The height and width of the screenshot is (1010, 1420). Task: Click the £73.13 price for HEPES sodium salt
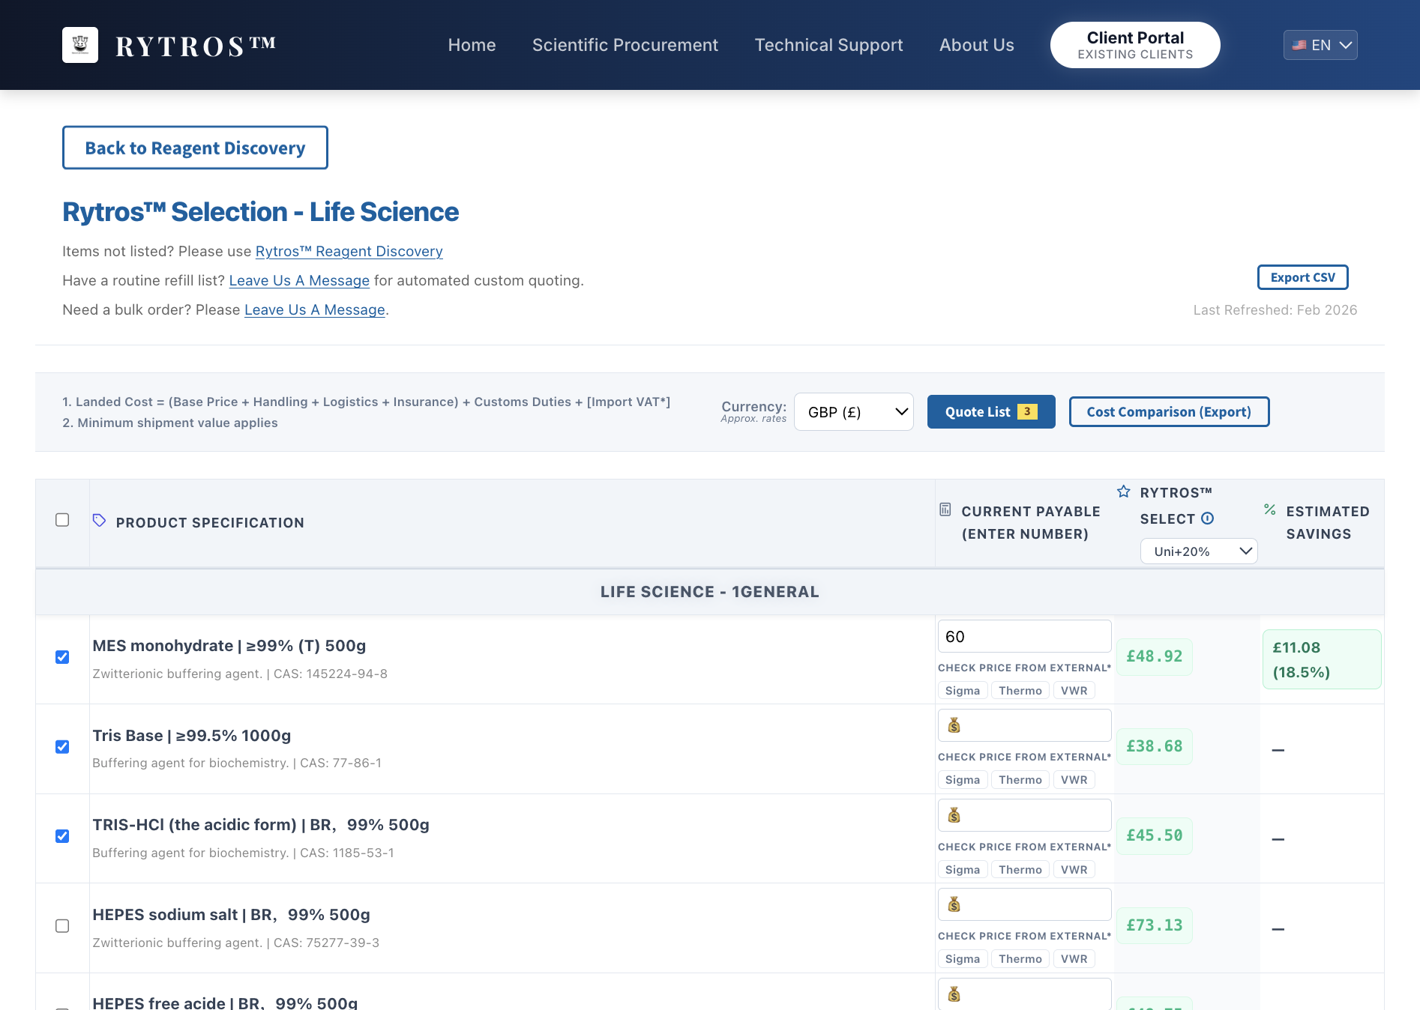pos(1155,925)
